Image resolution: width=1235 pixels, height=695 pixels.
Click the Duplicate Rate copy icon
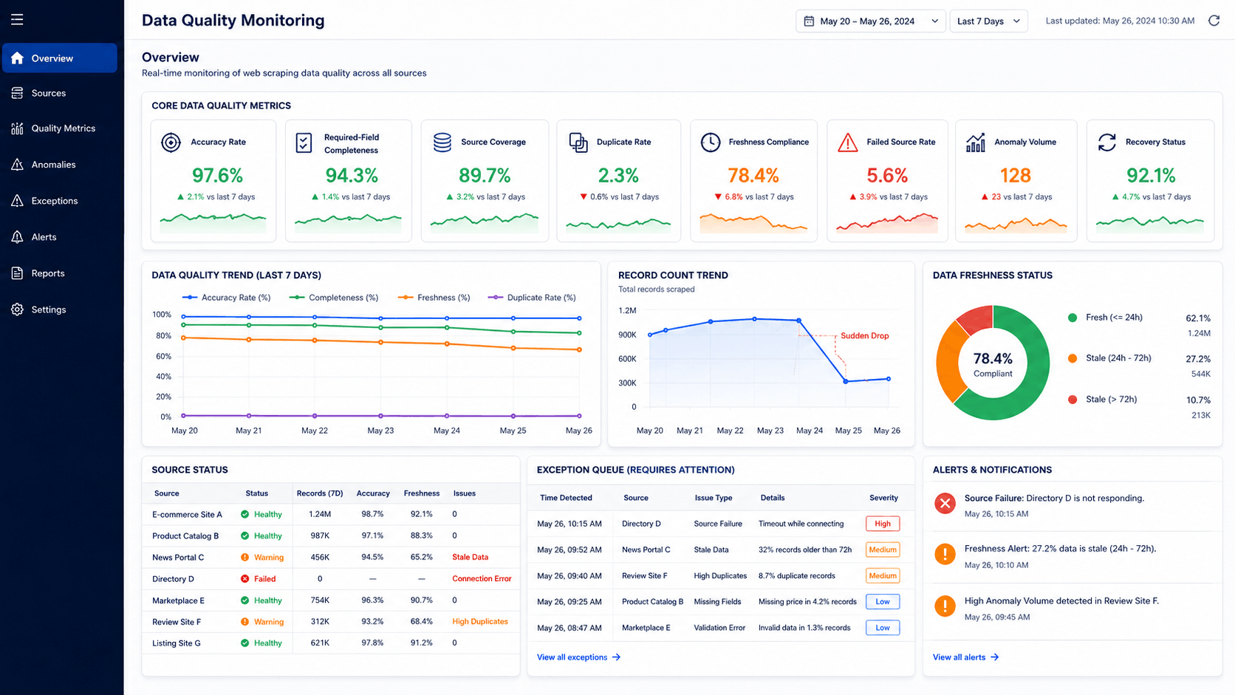pos(578,143)
